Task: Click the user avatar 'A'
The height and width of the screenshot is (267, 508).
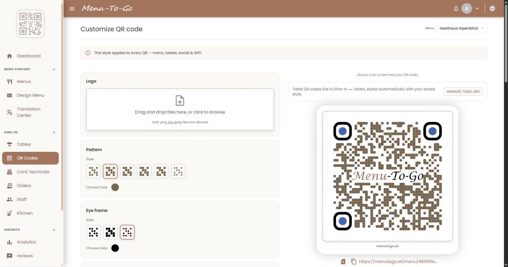Action: click(x=466, y=9)
